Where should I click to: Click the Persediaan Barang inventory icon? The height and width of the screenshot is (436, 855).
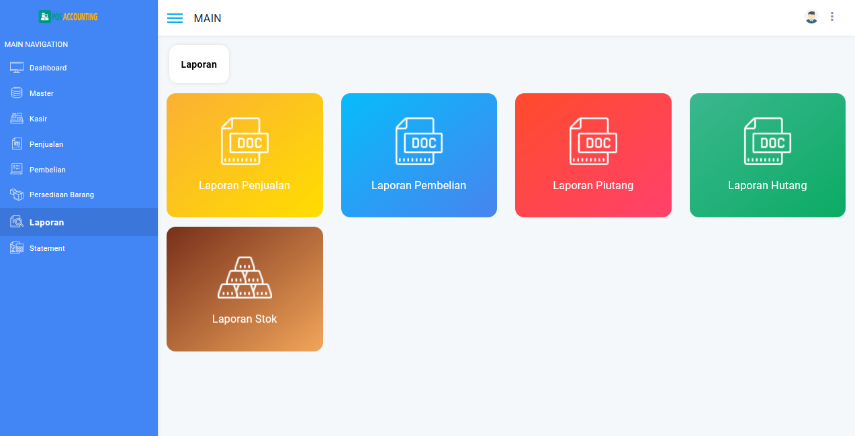(x=16, y=195)
